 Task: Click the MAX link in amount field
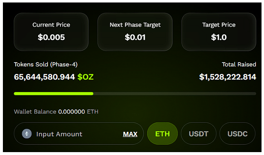pyautogui.click(x=130, y=134)
